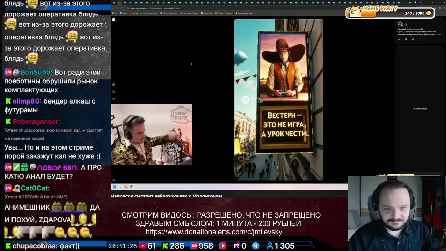Click the stream clock reading 20:51:26
This screenshot has width=446, height=251.
click(x=123, y=246)
